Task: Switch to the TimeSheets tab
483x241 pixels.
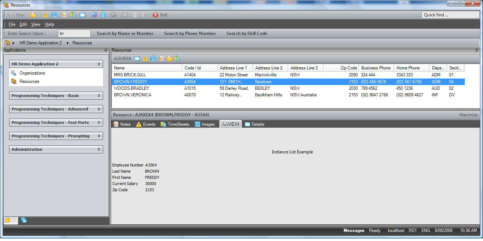Action: pos(175,124)
